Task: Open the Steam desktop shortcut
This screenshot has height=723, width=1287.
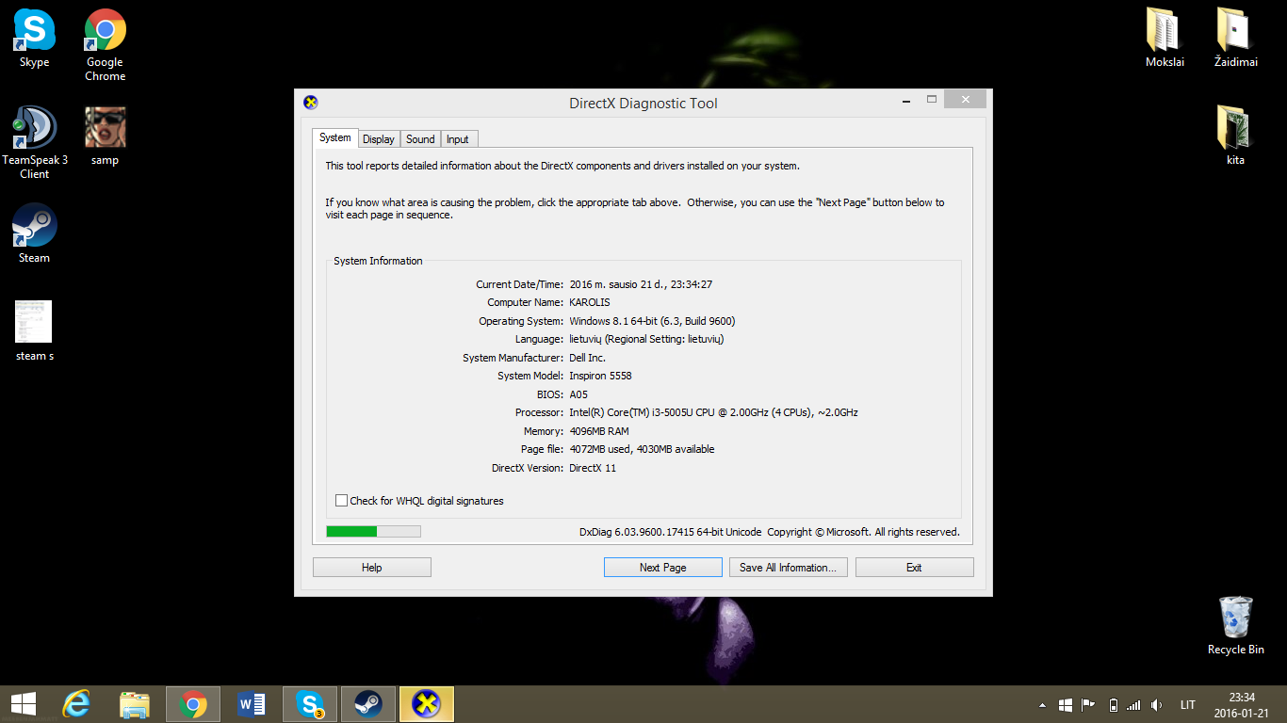Action: 34,234
